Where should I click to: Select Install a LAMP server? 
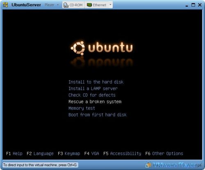pos(93,88)
